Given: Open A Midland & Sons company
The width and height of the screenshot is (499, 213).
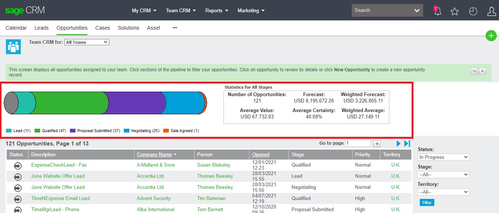Looking at the screenshot, I should click(x=156, y=165).
